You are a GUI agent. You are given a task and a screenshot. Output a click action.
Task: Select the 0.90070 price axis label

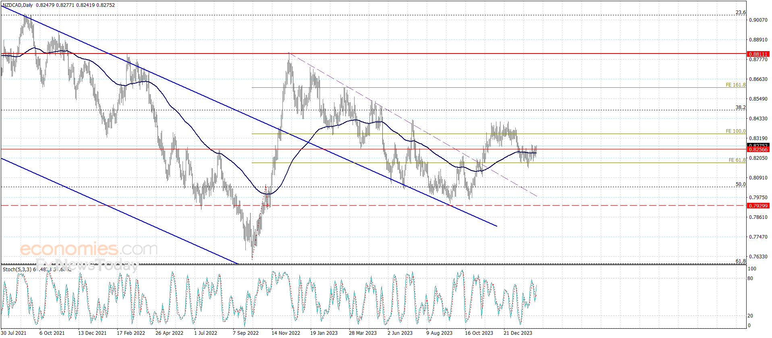click(758, 20)
